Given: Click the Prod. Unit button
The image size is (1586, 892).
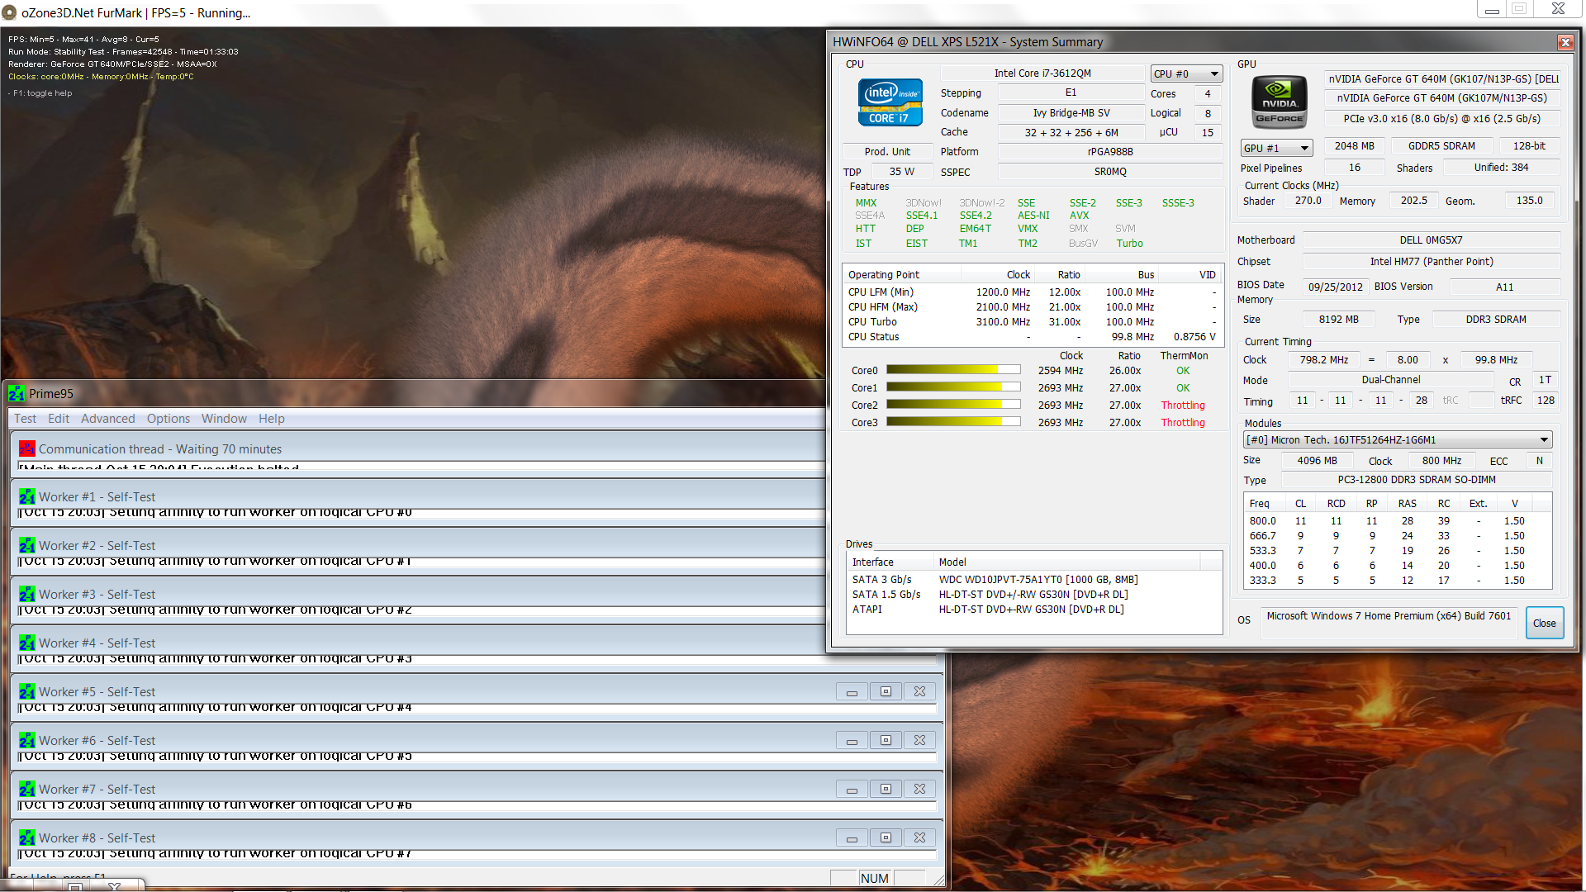Looking at the screenshot, I should (x=887, y=152).
